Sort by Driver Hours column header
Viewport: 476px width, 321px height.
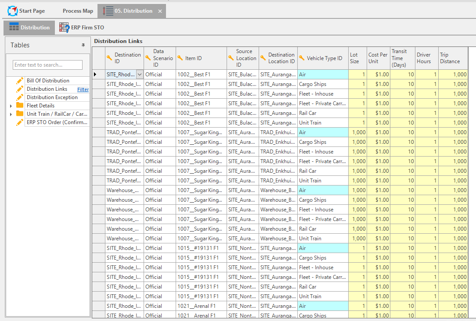coord(426,58)
